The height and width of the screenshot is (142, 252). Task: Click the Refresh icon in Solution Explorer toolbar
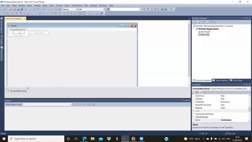203,22
